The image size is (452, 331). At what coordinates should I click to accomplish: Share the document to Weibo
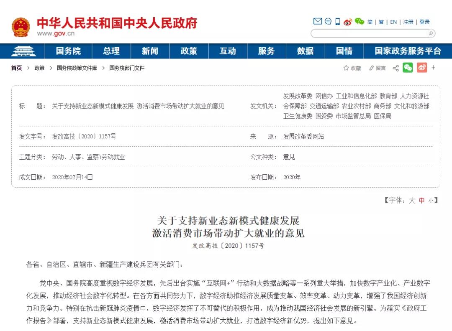pyautogui.click(x=422, y=68)
